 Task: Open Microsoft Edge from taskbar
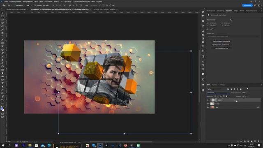[49, 146]
